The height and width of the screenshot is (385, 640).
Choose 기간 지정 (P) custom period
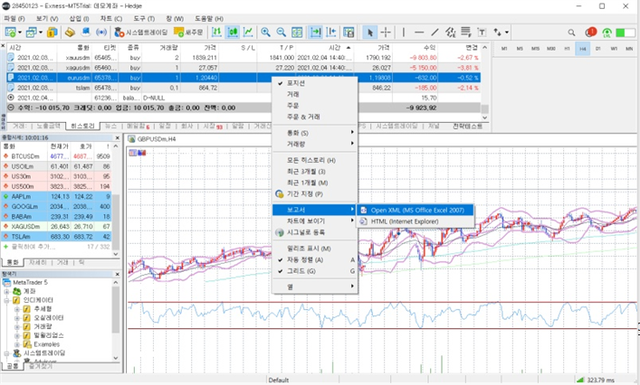coord(315,194)
